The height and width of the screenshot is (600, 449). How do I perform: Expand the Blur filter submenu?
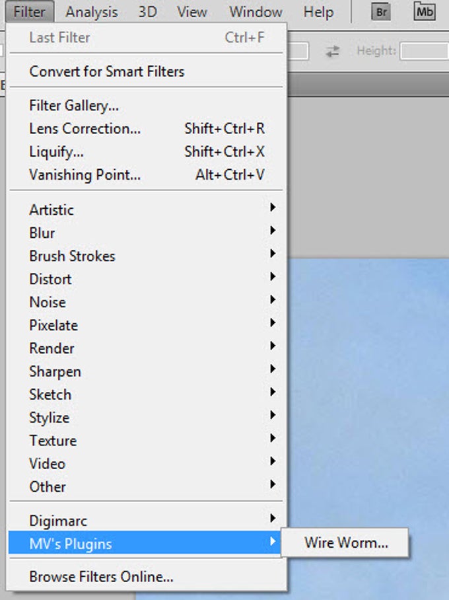[42, 233]
